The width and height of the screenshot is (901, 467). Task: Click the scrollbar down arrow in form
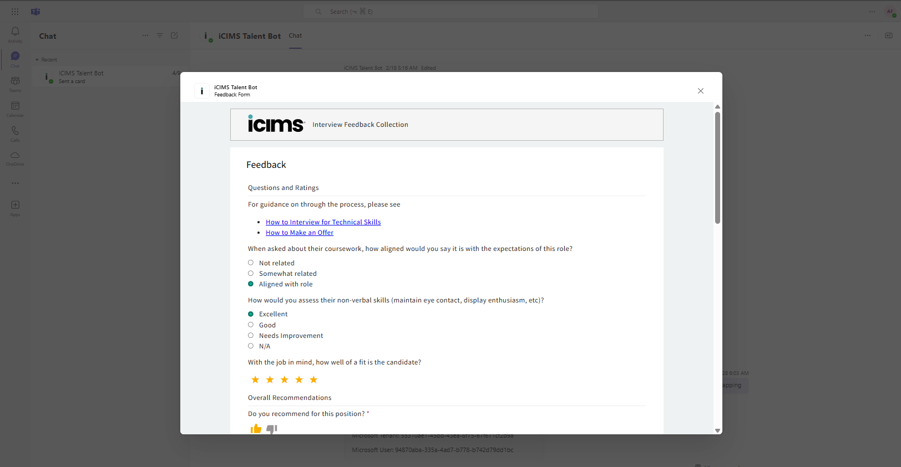(x=717, y=430)
